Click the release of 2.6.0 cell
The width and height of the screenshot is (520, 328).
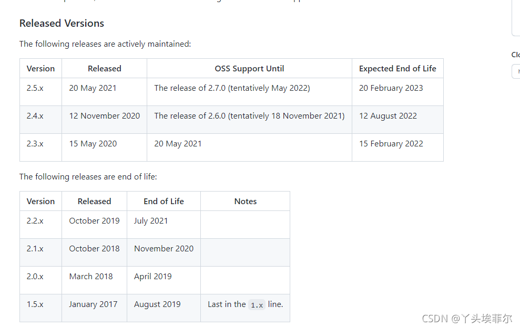249,120
